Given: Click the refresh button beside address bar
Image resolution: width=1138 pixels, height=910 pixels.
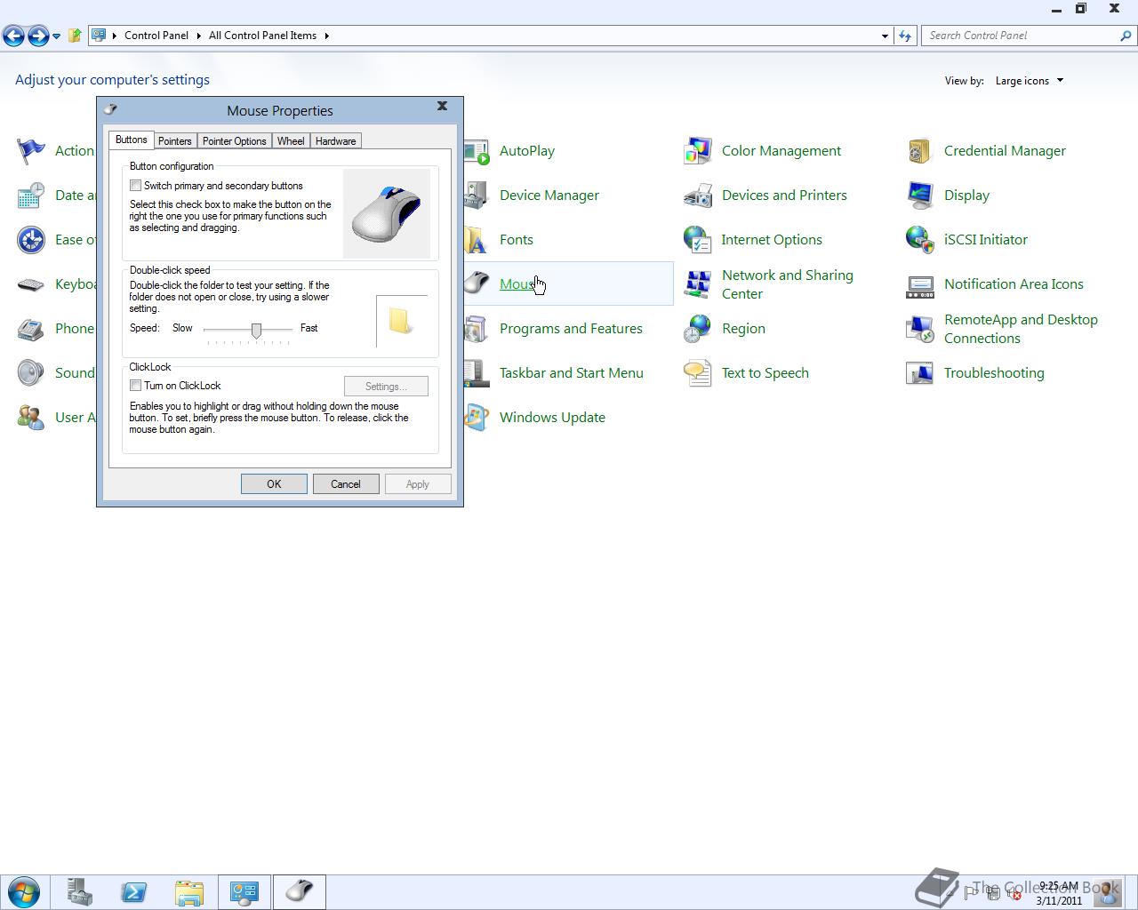Looking at the screenshot, I should click(x=905, y=36).
